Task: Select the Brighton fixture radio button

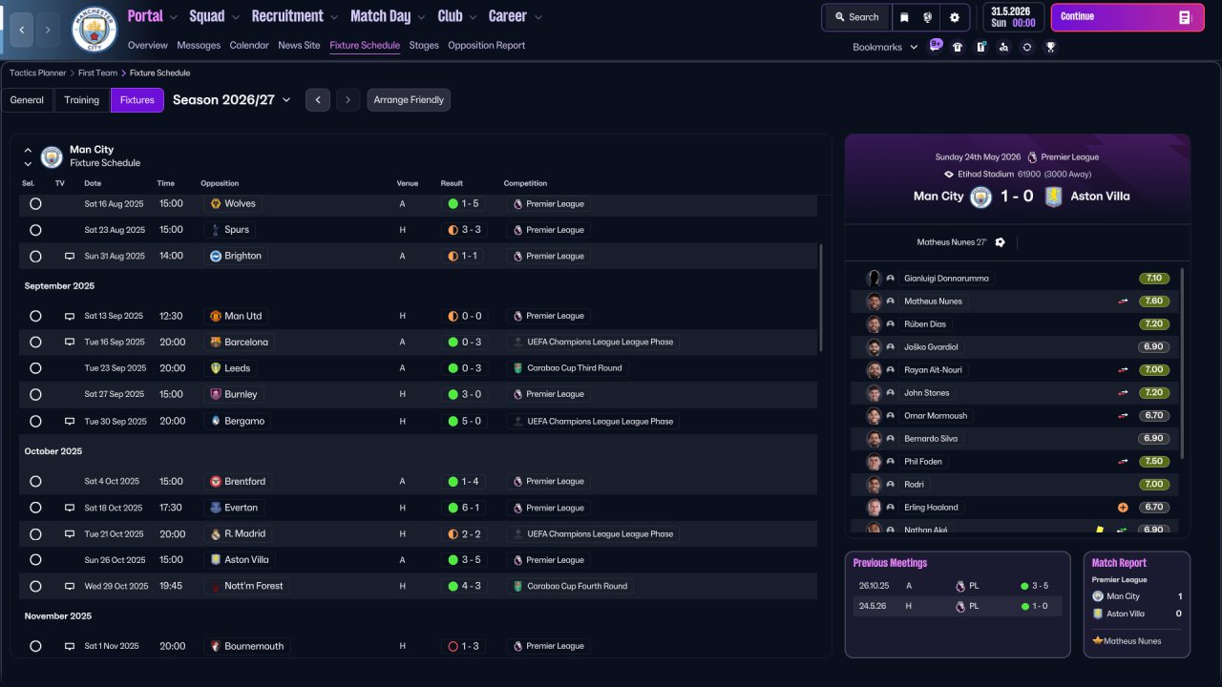Action: (35, 256)
